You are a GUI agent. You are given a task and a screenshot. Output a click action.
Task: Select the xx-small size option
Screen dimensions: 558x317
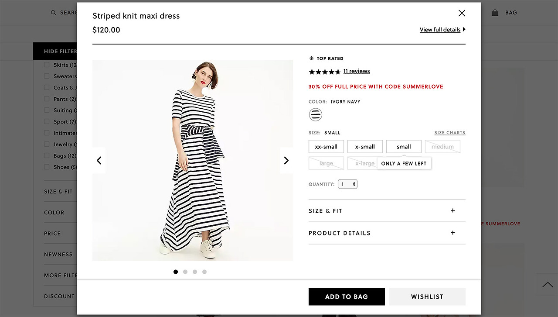326,147
